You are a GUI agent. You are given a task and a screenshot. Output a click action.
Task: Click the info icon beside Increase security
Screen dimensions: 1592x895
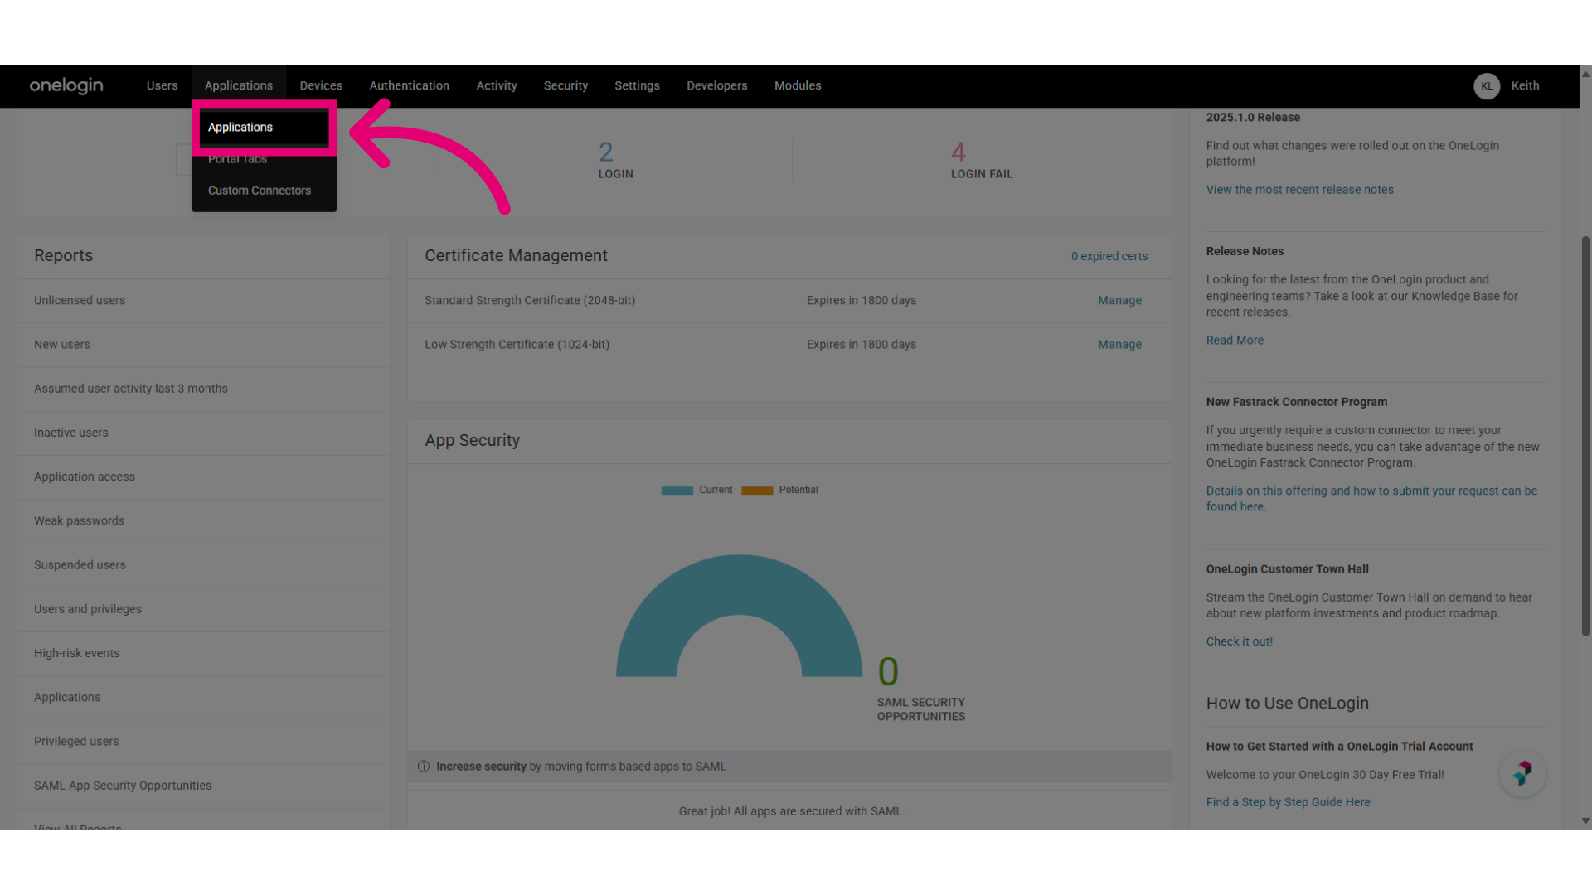point(424,767)
